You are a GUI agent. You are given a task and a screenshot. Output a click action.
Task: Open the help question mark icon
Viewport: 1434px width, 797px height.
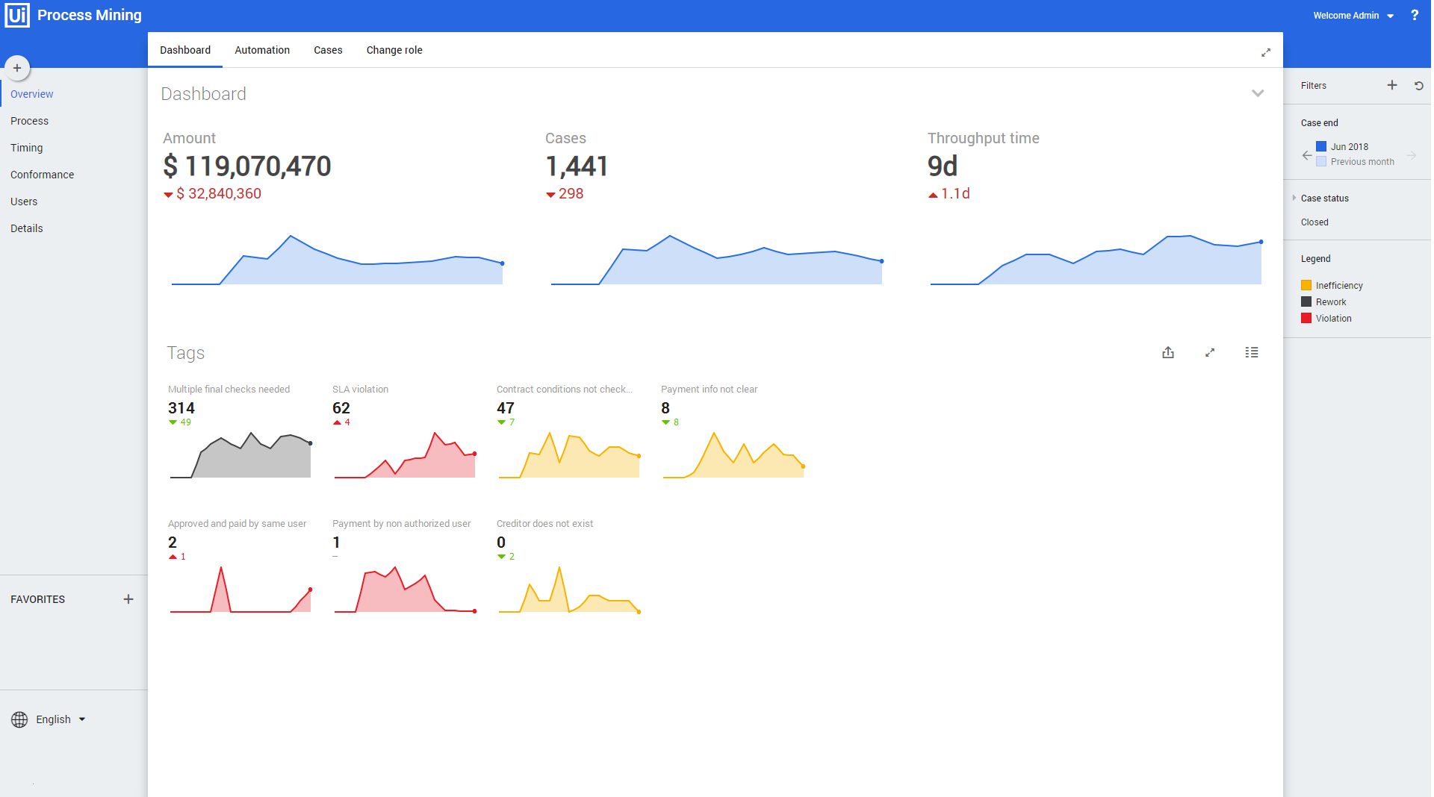tap(1414, 15)
